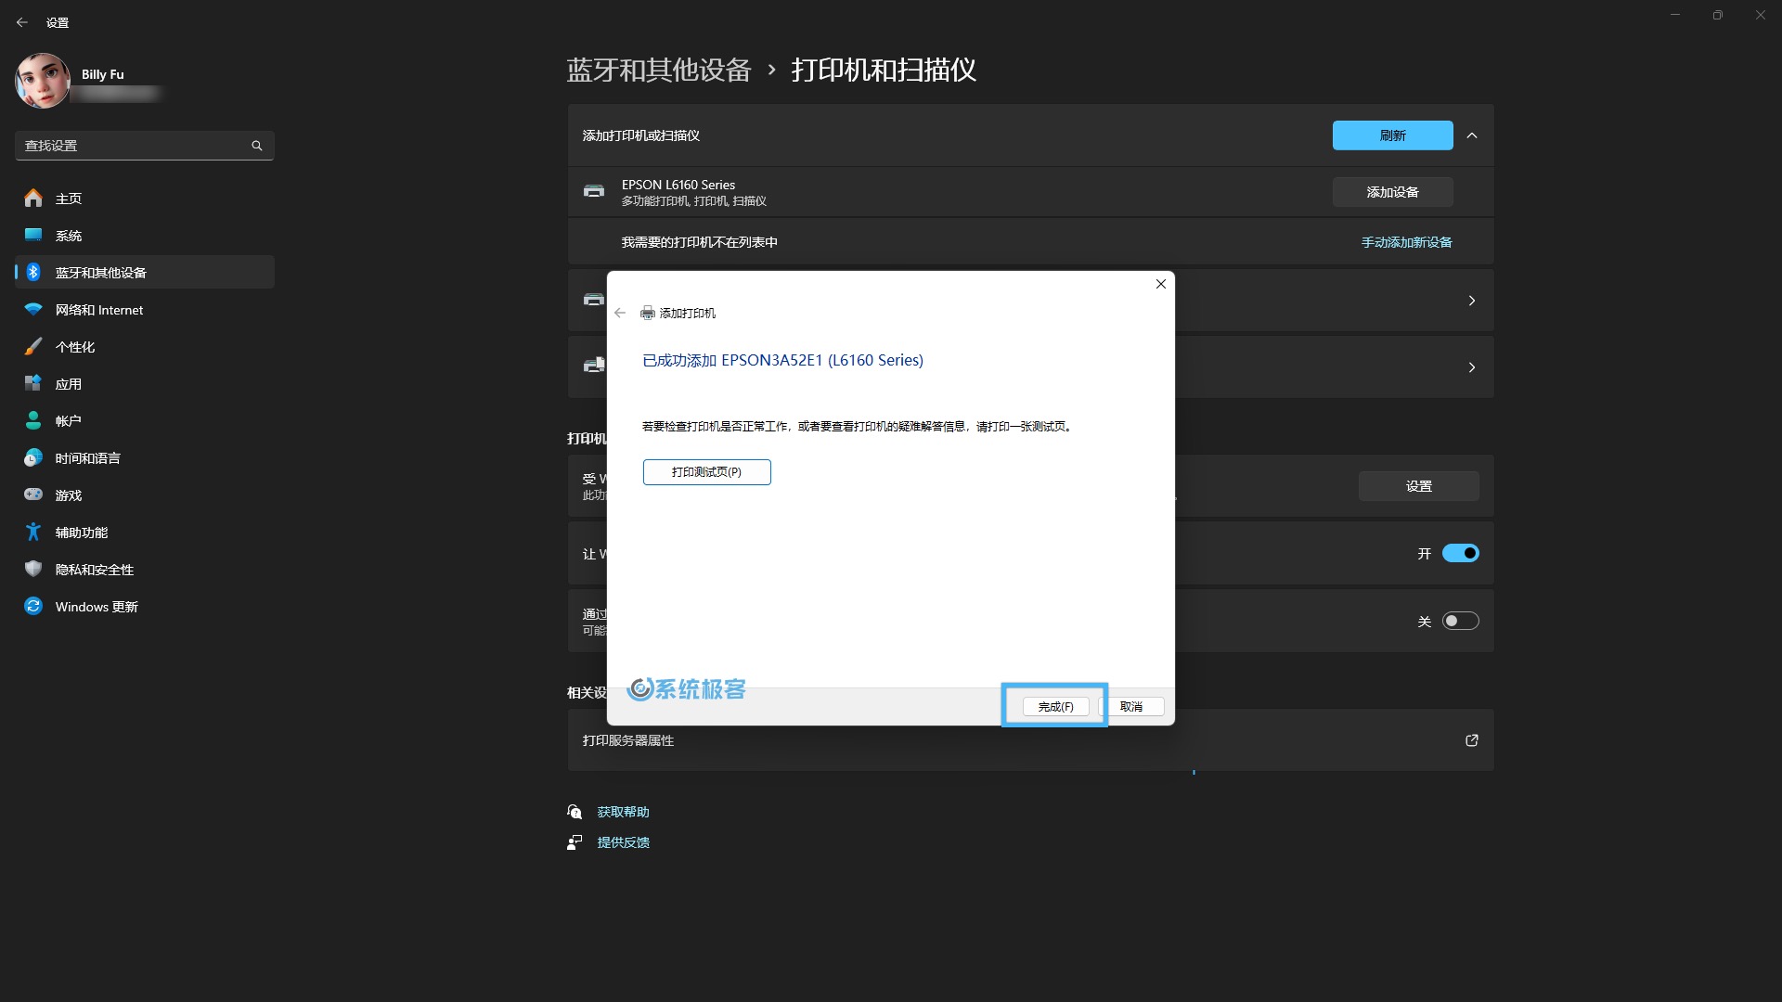Click the Settings back arrow icon

(x=22, y=22)
